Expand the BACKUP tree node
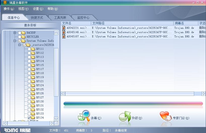Viewport: 206px width, 133px height. pyautogui.click(x=15, y=33)
